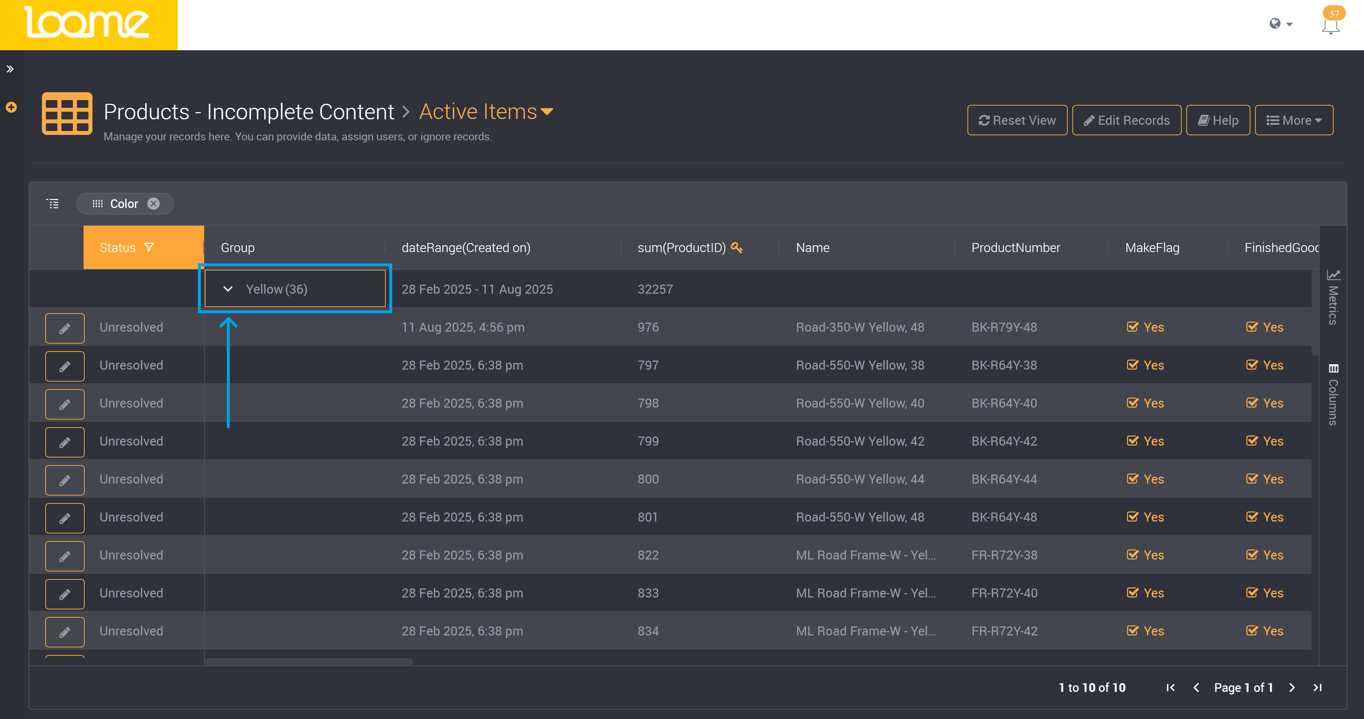1364x719 pixels.
Task: Sort by sum(ProductID) column header
Action: pyautogui.click(x=682, y=248)
